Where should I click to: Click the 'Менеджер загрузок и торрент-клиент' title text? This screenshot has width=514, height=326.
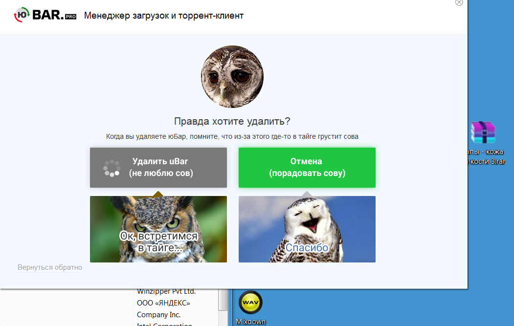[x=163, y=16]
